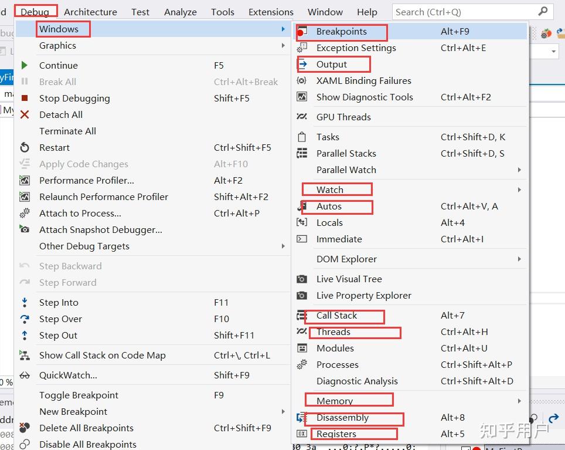The width and height of the screenshot is (565, 450).
Task: Click the Live Visual Tree icon
Action: pos(302,279)
